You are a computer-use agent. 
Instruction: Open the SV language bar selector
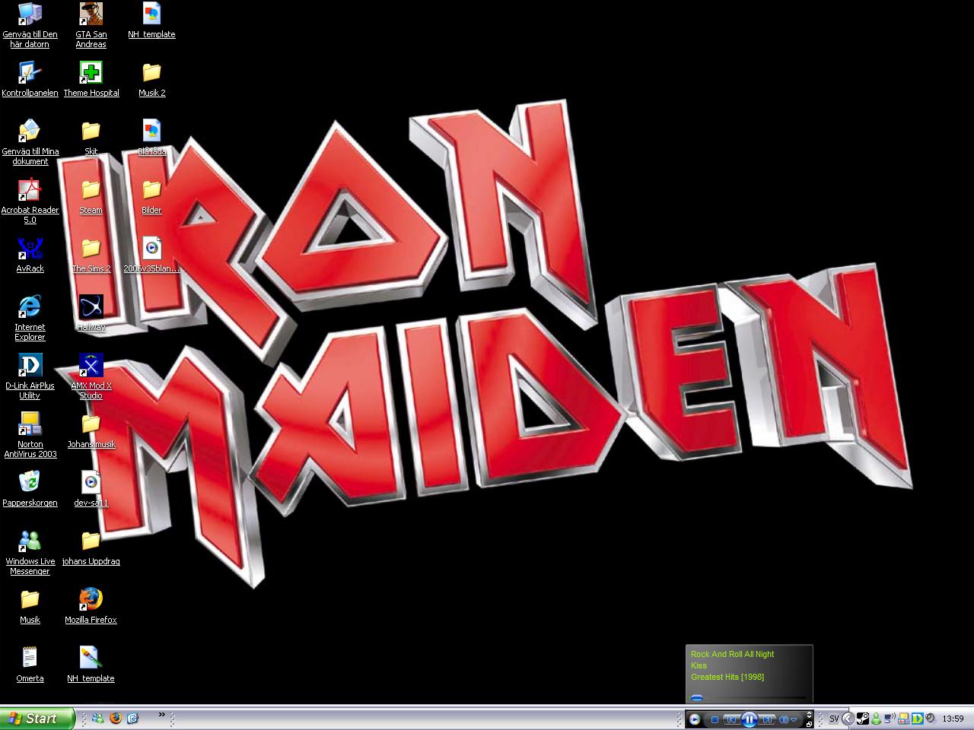(834, 719)
